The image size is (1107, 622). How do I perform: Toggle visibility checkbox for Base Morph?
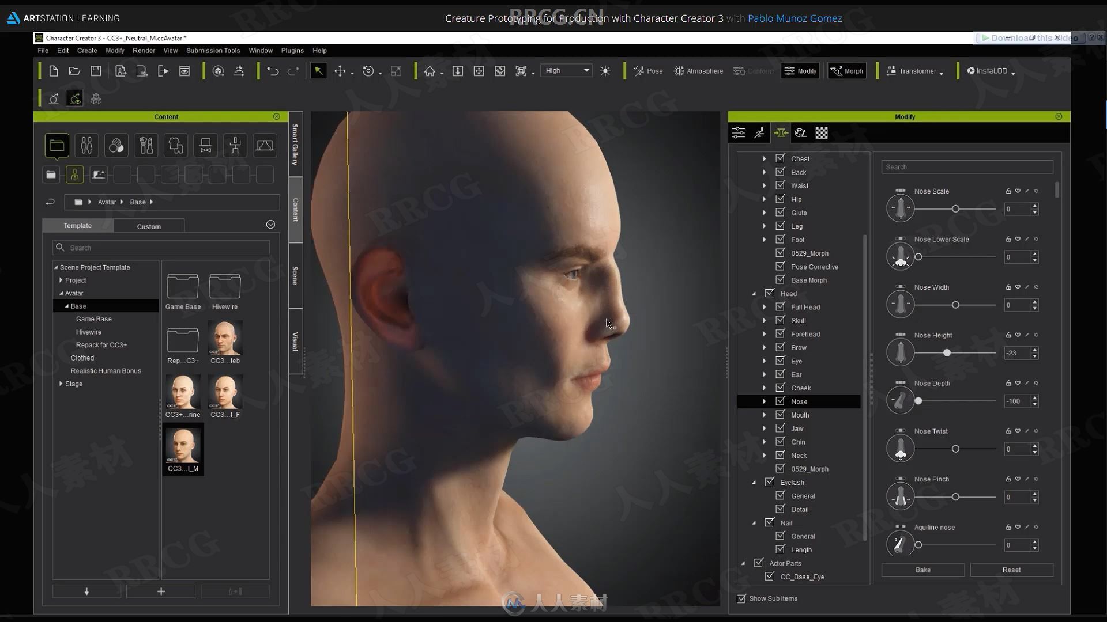(x=780, y=279)
